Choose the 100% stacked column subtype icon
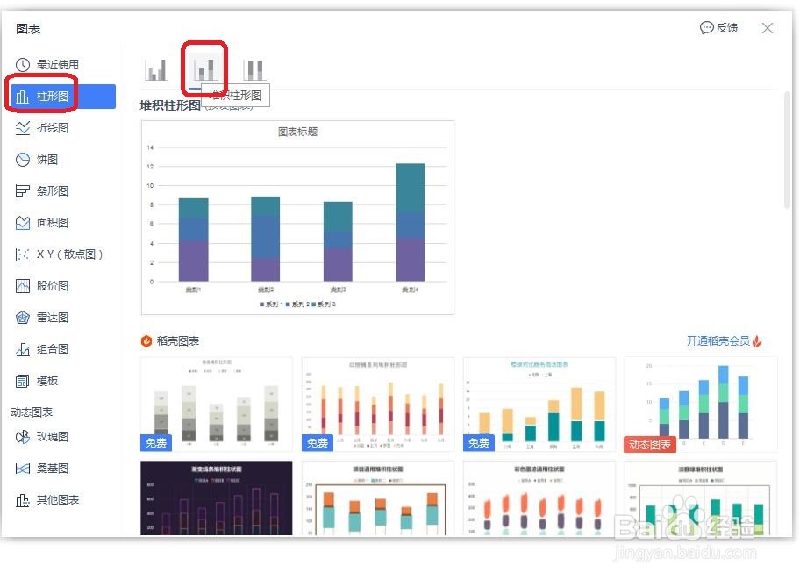 point(254,69)
